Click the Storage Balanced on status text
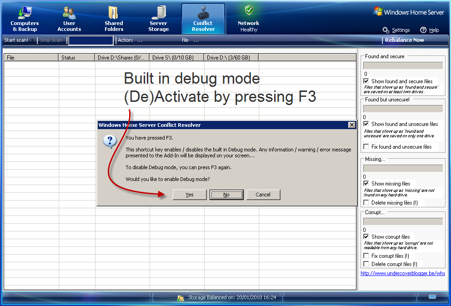The width and height of the screenshot is (451, 306). point(232,297)
